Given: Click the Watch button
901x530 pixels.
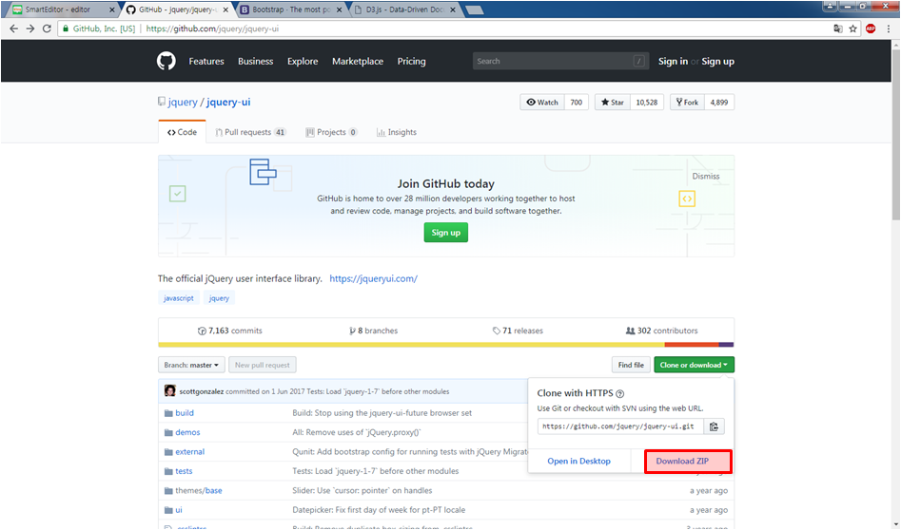Looking at the screenshot, I should (542, 102).
